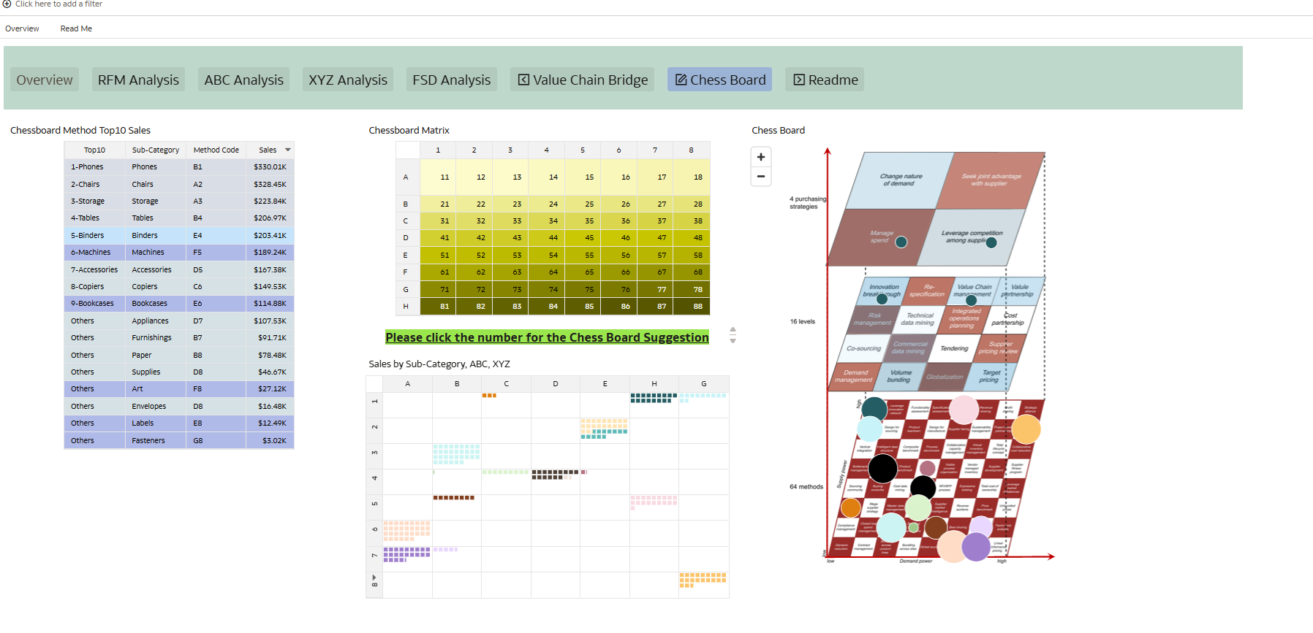Screen dimensions: 1313x633
Task: Click matrix cell number 56
Action: [x=618, y=255]
